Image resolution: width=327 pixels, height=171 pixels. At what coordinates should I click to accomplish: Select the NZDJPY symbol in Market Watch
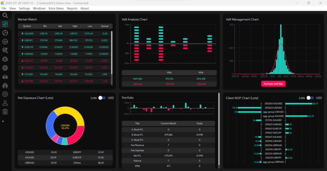pyautogui.click(x=29, y=61)
